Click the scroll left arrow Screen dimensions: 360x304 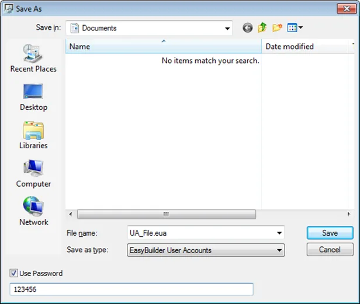click(x=71, y=214)
